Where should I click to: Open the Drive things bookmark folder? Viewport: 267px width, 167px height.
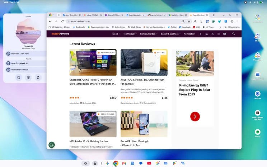pos(119,27)
